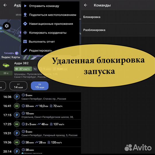Click the play icon beside Отправить команду

pos(25,6)
